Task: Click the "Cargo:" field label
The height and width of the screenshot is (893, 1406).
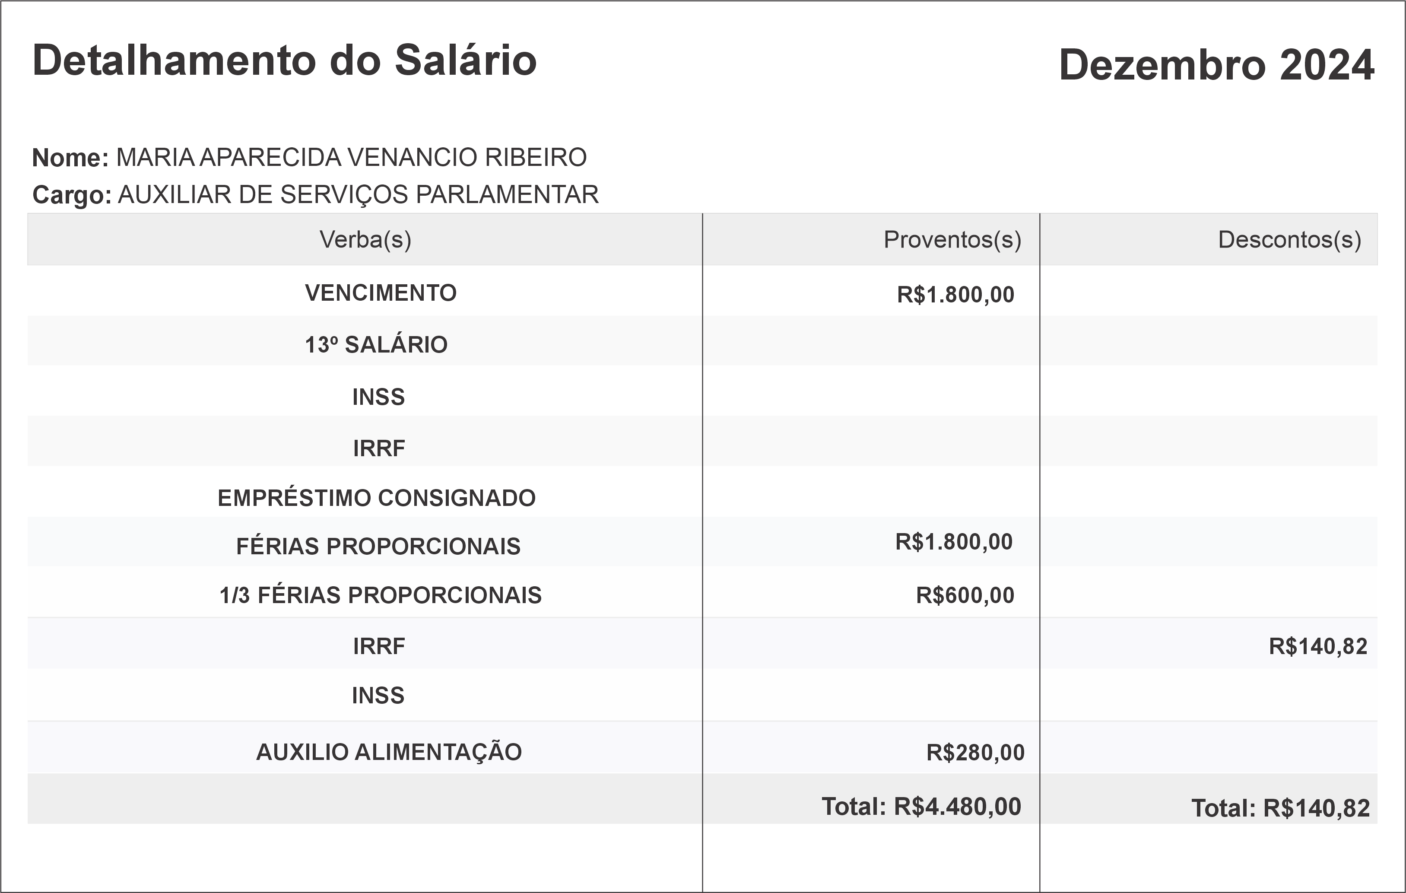Action: coord(72,194)
